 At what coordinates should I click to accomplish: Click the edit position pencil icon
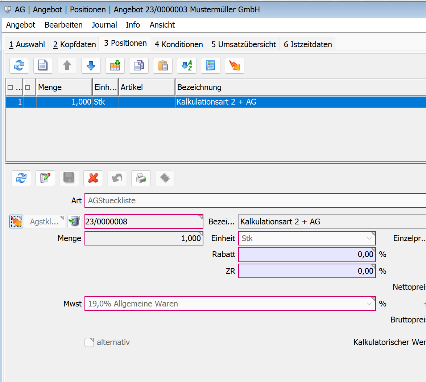point(45,178)
